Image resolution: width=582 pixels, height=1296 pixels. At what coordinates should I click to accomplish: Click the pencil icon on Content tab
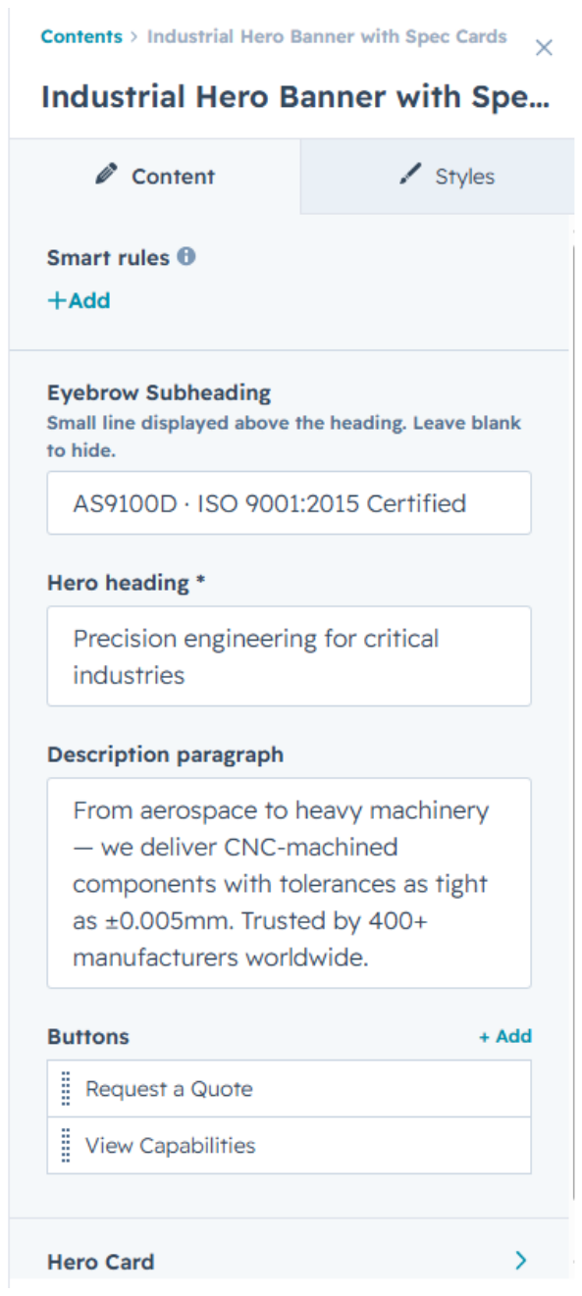106,175
